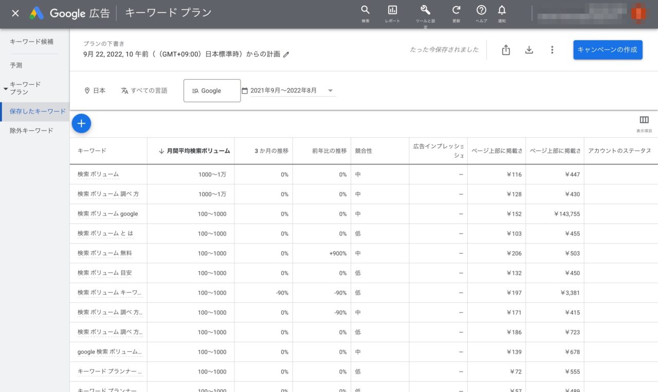
Task: Open the three-dot overflow menu
Action: click(552, 49)
